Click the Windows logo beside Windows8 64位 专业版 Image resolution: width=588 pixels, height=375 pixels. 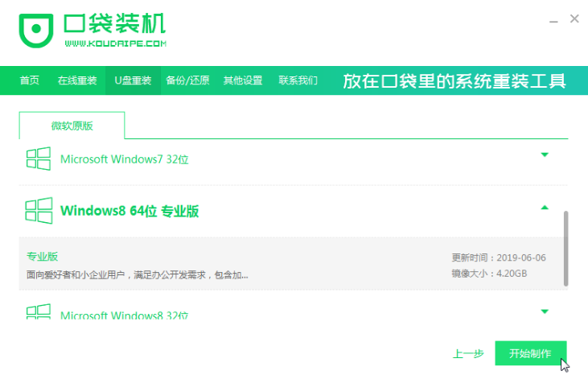(x=39, y=211)
